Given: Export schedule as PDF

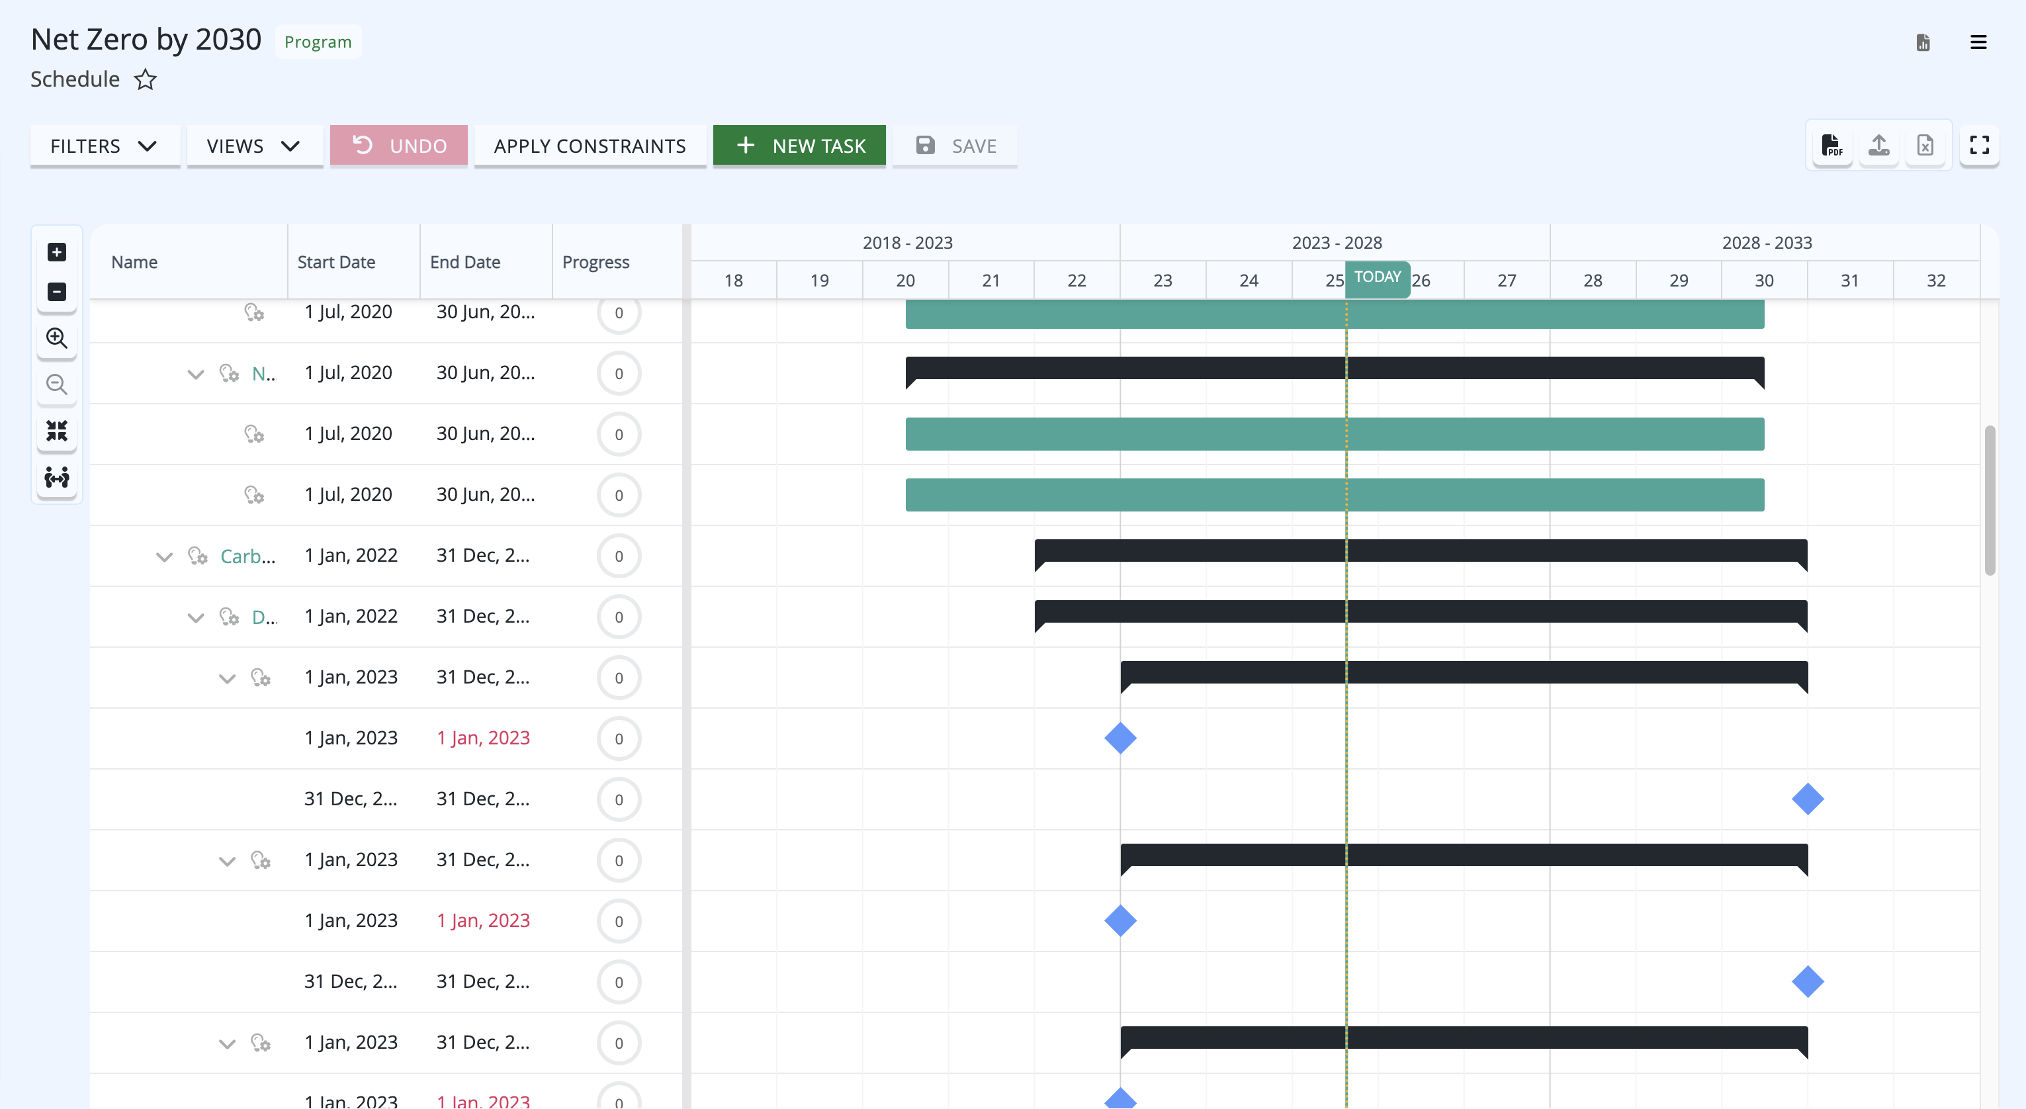Looking at the screenshot, I should point(1831,146).
